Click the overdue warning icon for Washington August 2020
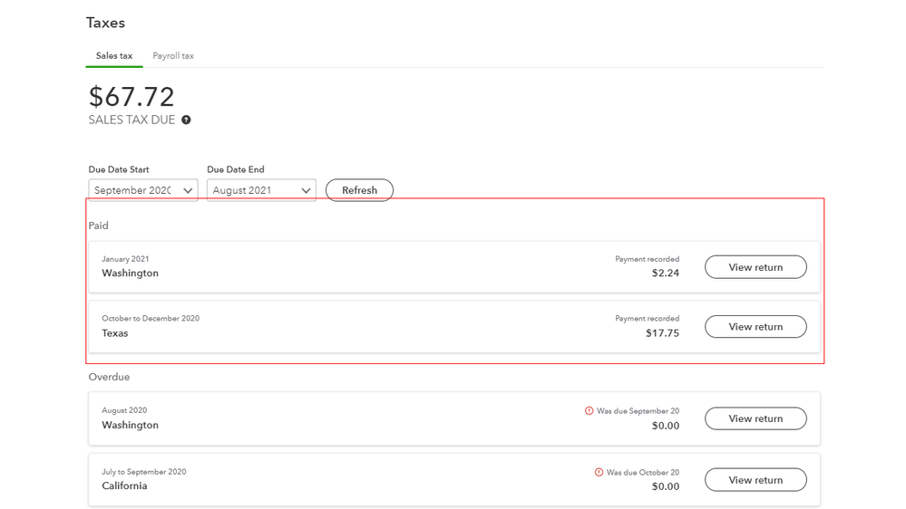 (589, 411)
